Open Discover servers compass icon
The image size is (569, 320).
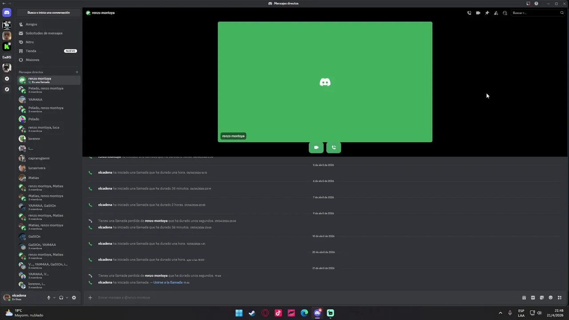pyautogui.click(x=7, y=89)
